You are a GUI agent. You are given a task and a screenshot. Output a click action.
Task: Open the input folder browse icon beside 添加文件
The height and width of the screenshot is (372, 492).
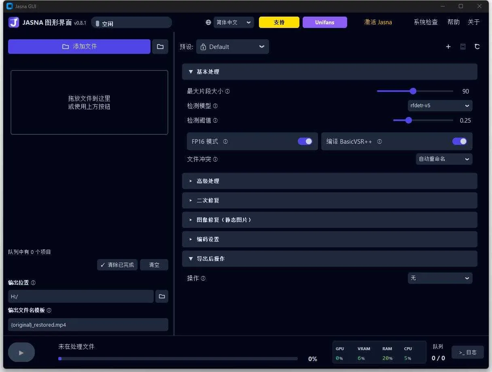tap(160, 47)
